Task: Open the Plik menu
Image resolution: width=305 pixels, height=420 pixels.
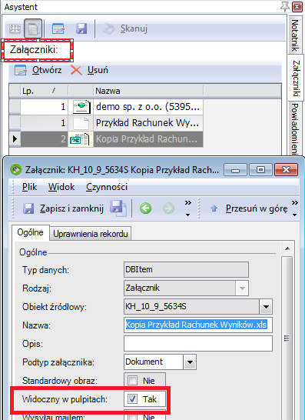Action: coord(29,187)
